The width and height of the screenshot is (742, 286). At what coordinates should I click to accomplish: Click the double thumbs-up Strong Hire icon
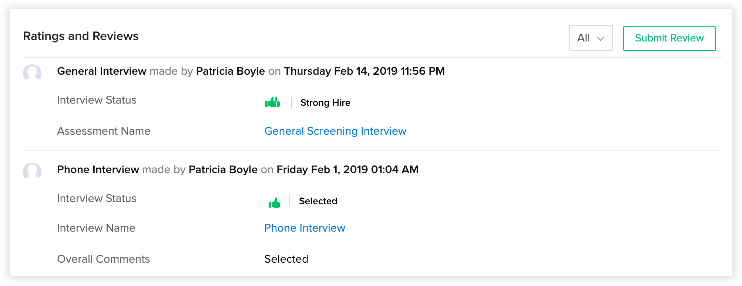(x=272, y=102)
